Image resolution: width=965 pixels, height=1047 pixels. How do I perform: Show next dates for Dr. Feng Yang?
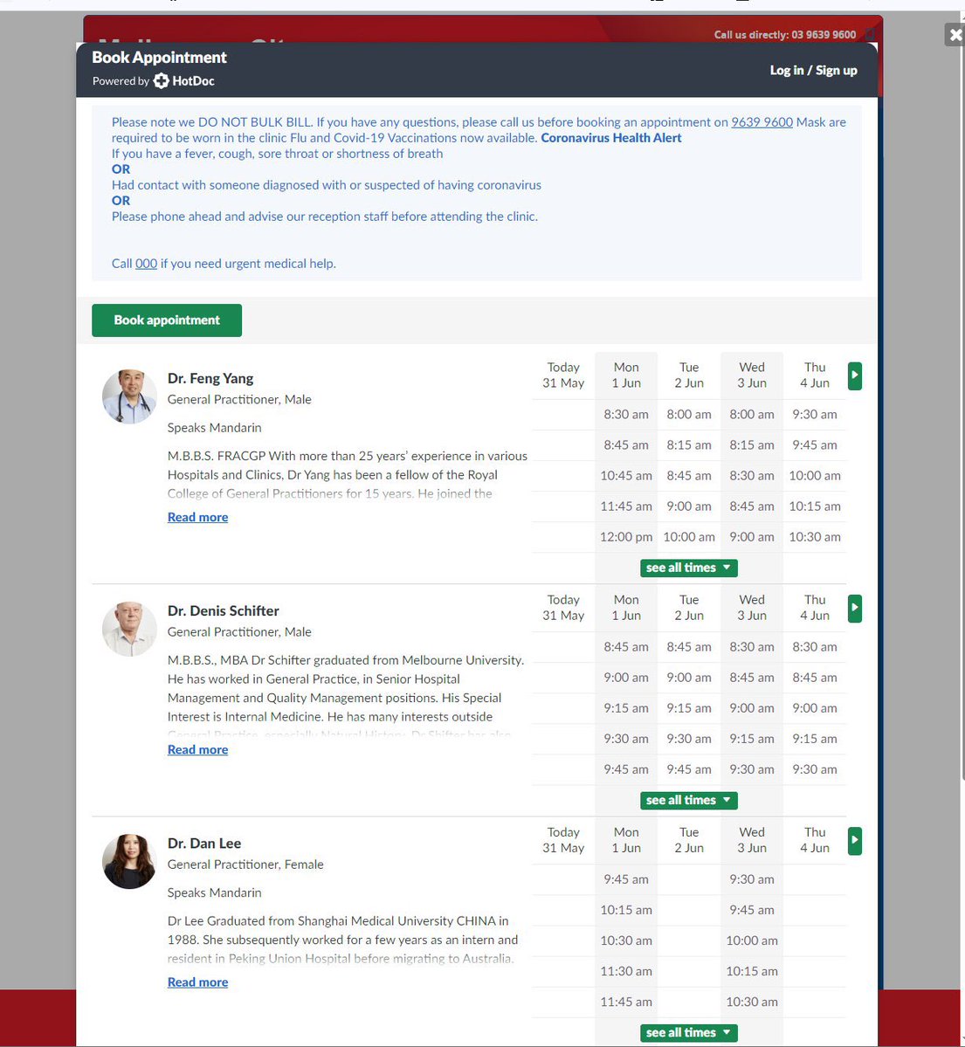[x=854, y=376]
